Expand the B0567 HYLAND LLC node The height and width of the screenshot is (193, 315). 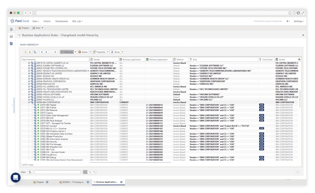coord(29,100)
